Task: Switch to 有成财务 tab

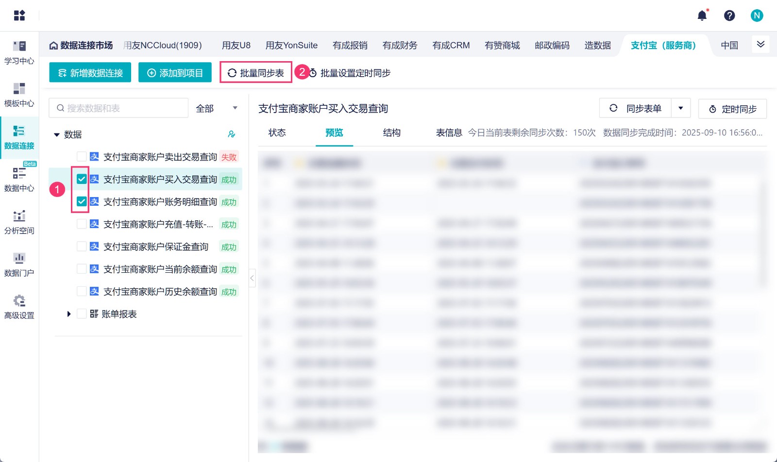Action: [x=400, y=45]
